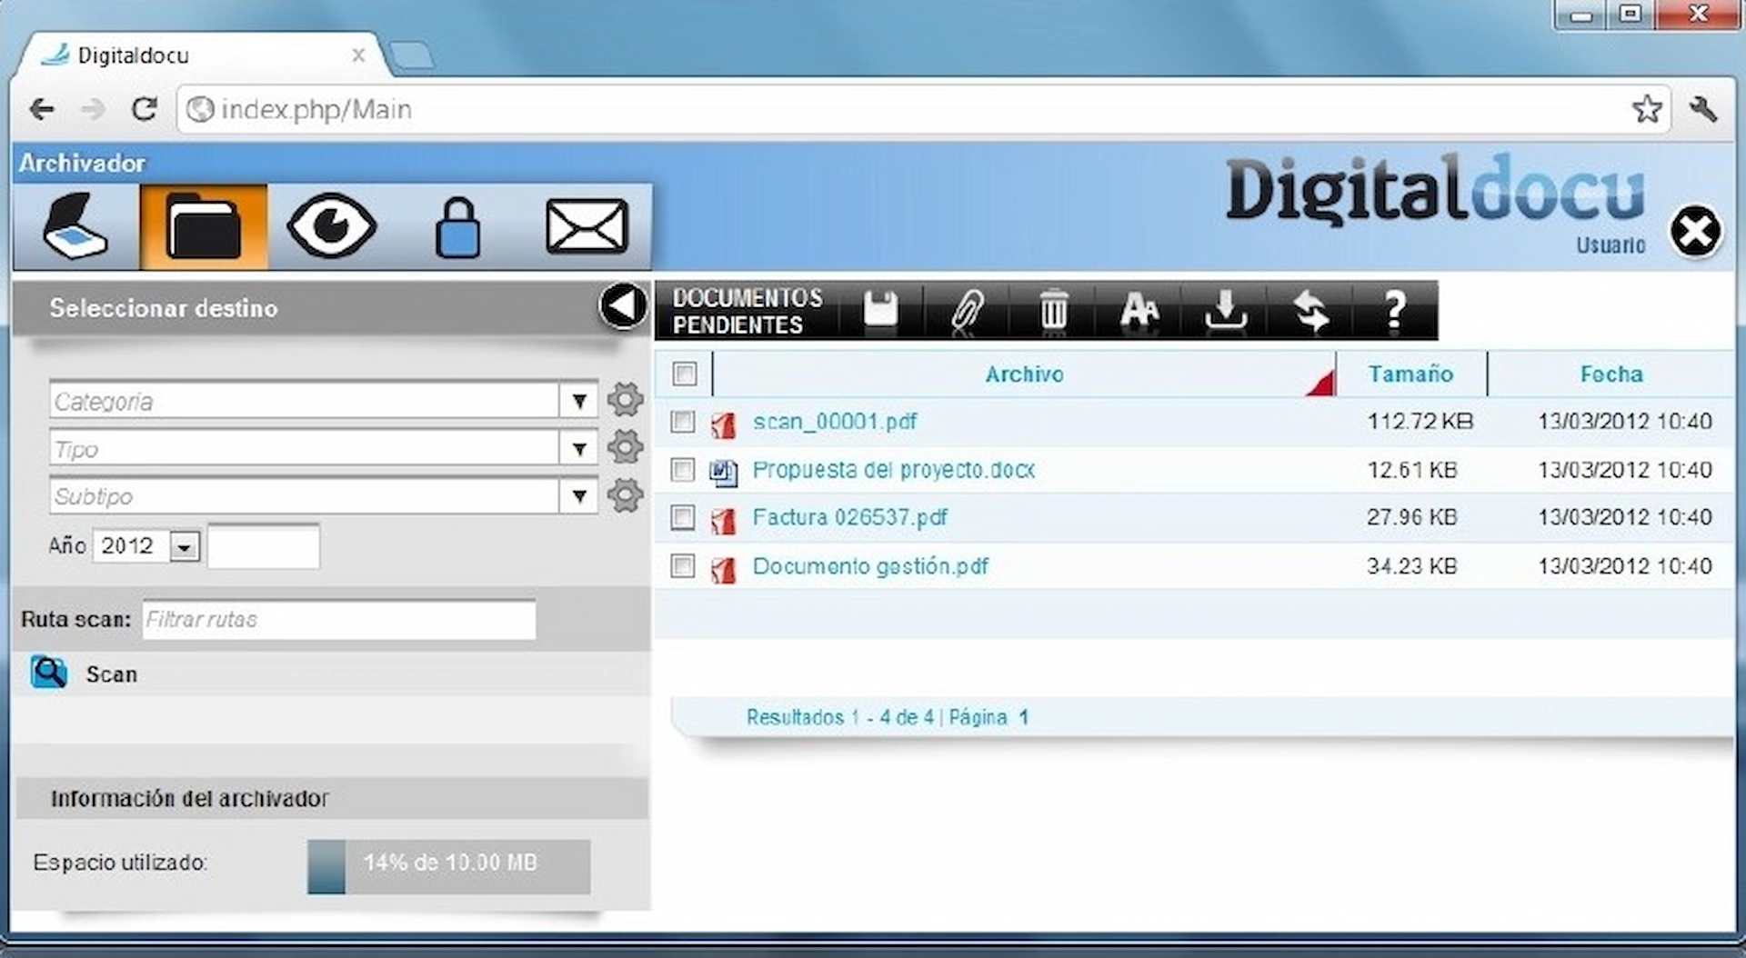This screenshot has height=958, width=1746.
Task: Focus the Categoria text field
Action: [x=304, y=401]
